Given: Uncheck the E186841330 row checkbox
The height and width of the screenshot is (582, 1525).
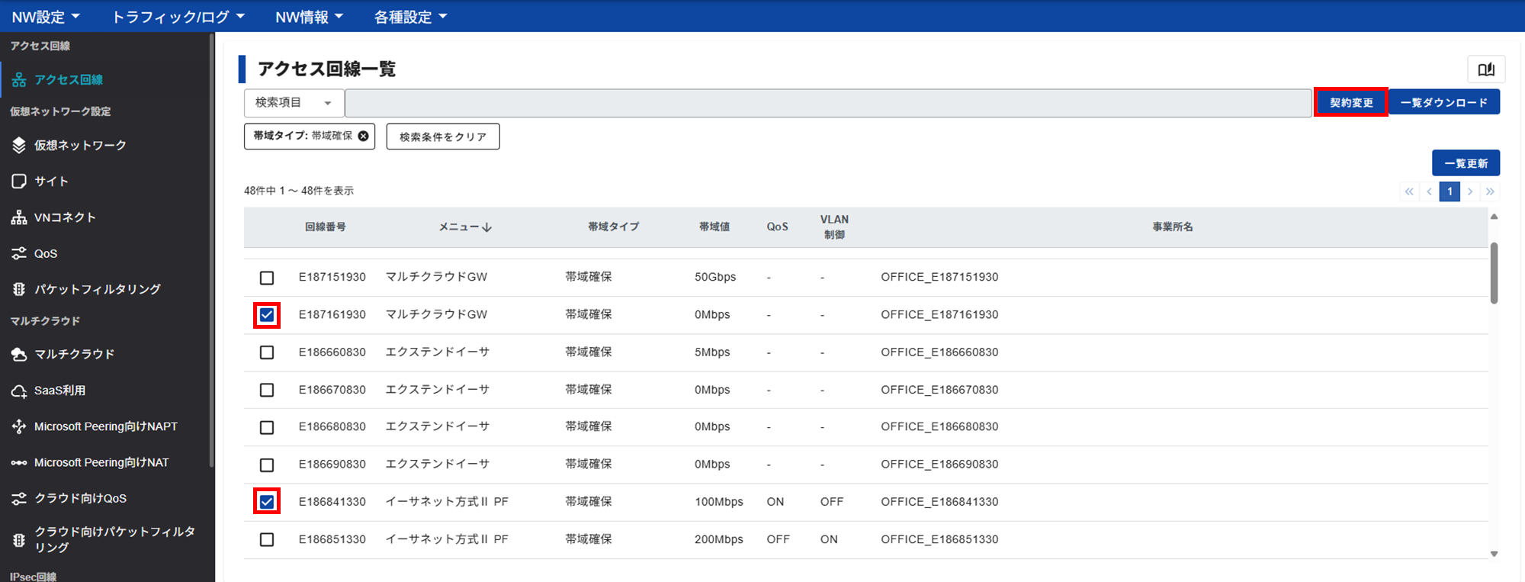Looking at the screenshot, I should click(x=267, y=502).
